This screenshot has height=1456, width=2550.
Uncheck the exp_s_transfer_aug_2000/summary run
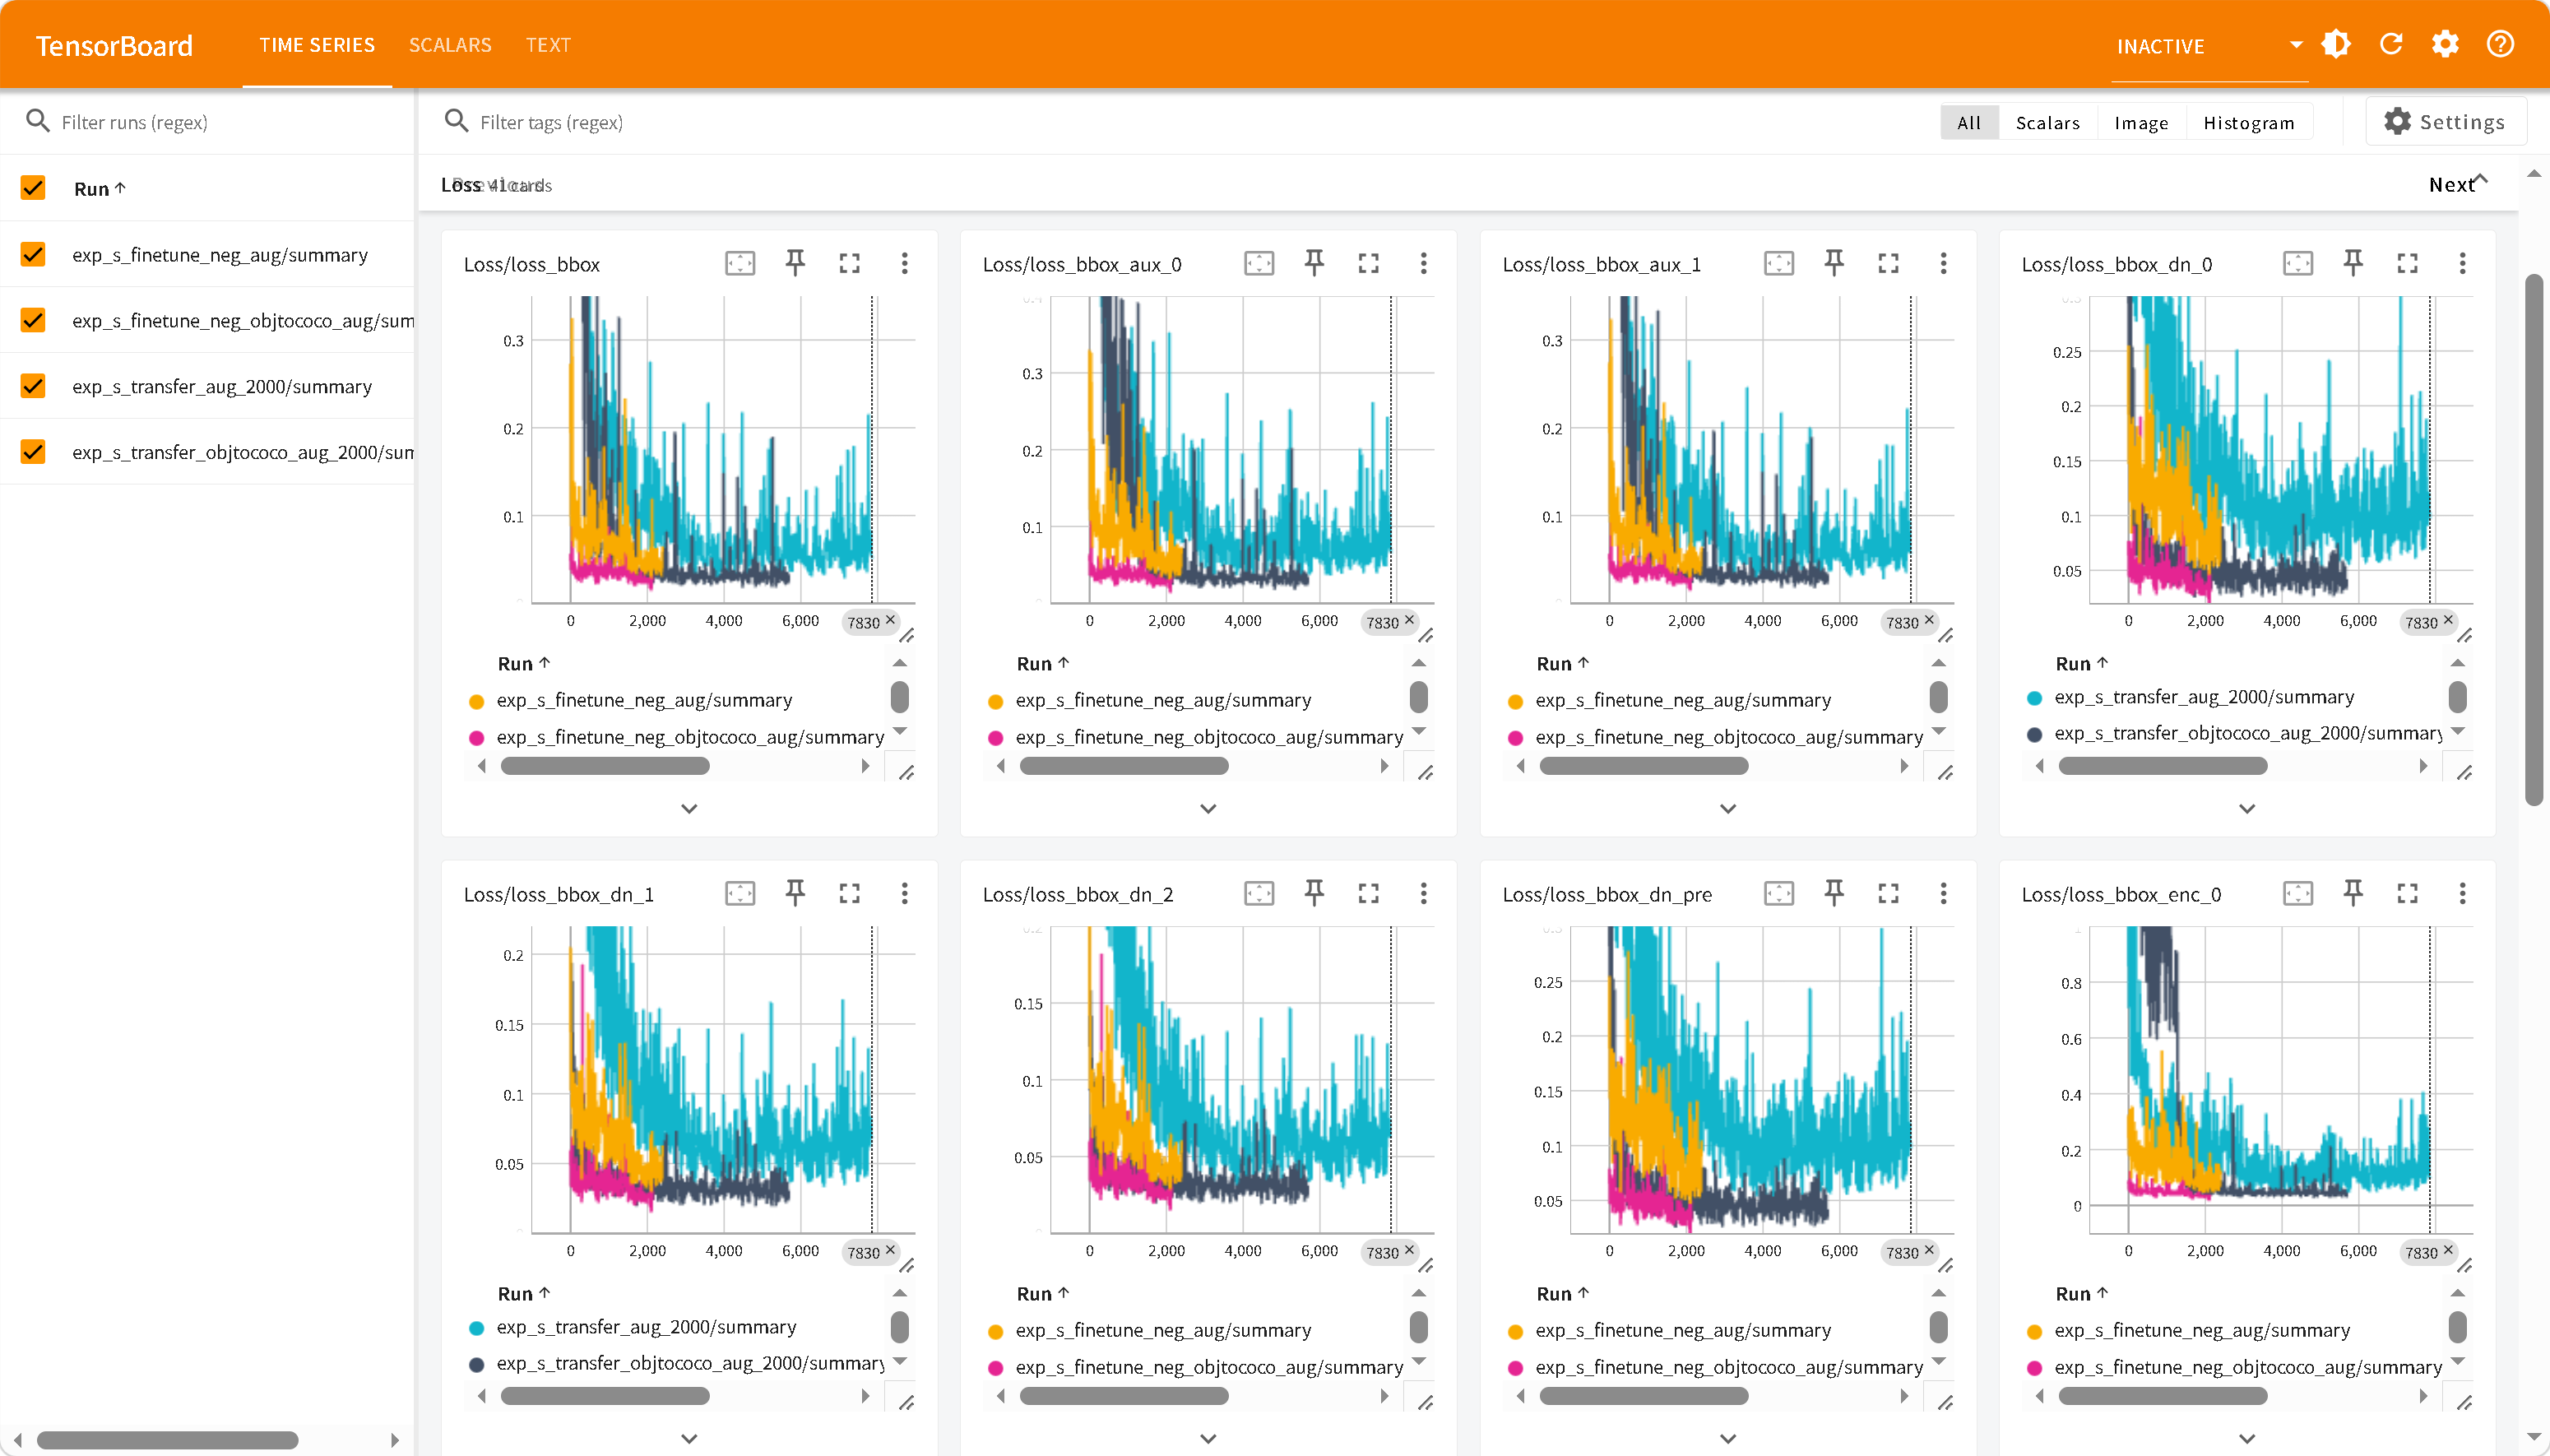click(33, 386)
